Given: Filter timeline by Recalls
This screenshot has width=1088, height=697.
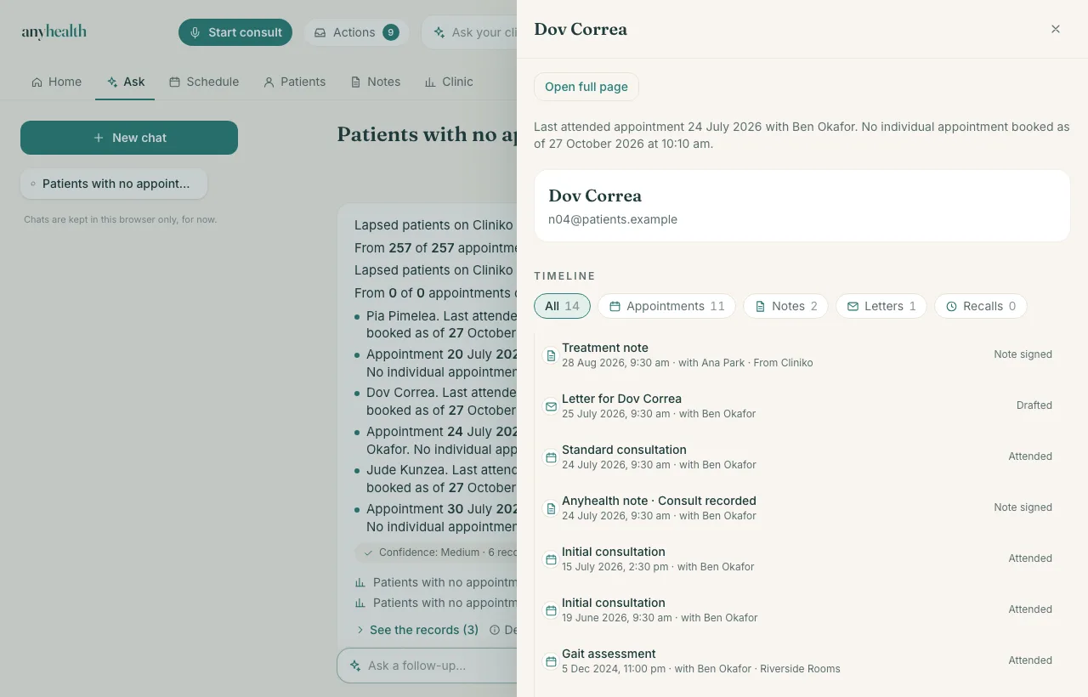Looking at the screenshot, I should pyautogui.click(x=981, y=306).
